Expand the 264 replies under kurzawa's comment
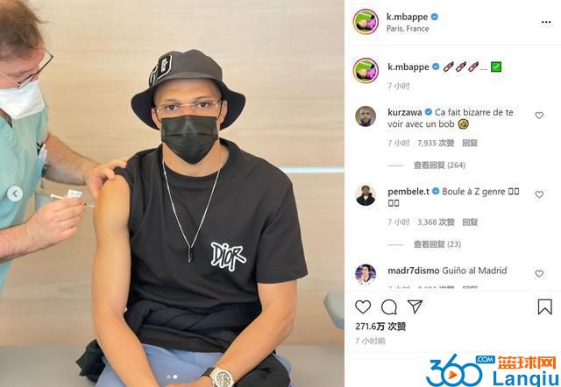Screen dimensions: 561x387 (x=439, y=165)
